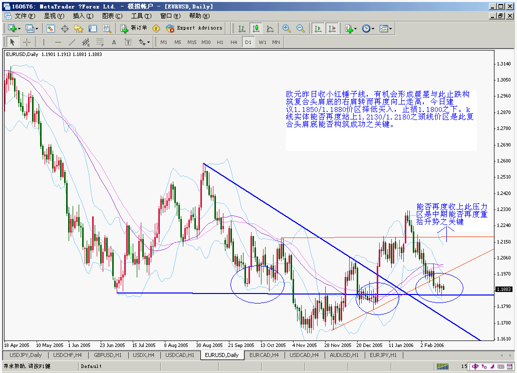The height and width of the screenshot is (373, 517).
Task: Switch to EURJPY,H1 chart tab
Action: coord(383,355)
